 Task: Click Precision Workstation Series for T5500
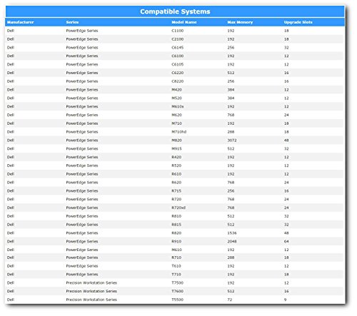tap(91, 300)
